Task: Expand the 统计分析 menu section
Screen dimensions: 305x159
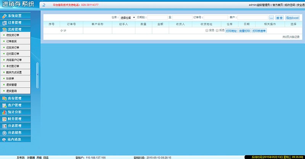Action: coord(15,112)
